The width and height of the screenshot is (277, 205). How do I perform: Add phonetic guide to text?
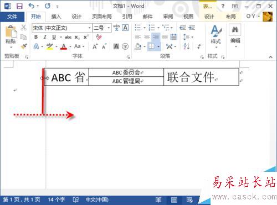[x=116, y=28]
